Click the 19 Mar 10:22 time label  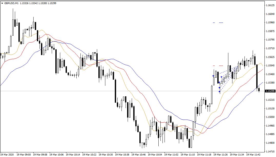pos(89,154)
